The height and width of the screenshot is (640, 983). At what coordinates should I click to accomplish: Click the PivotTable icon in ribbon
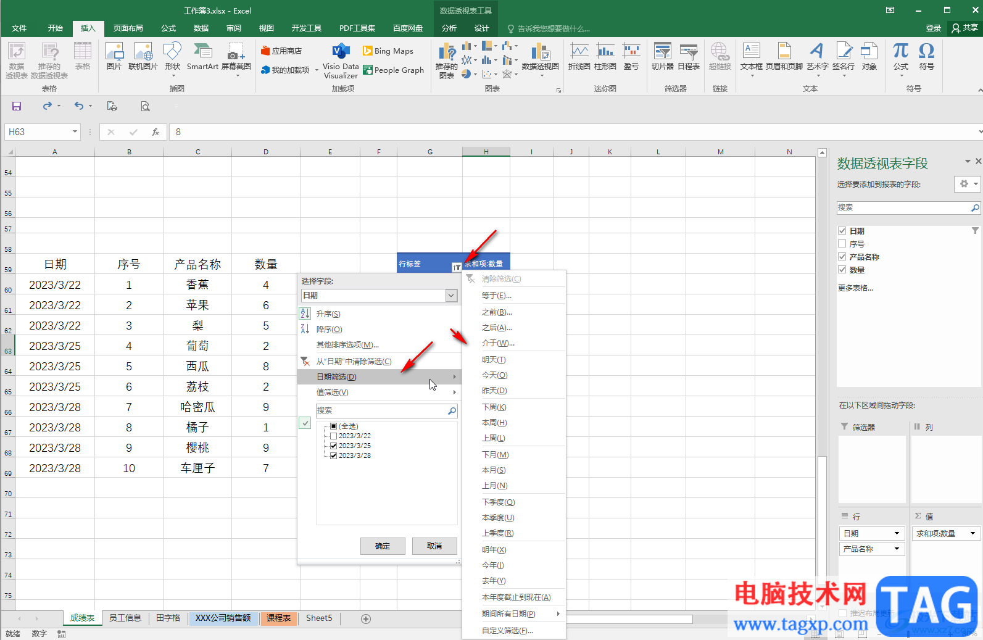[x=17, y=60]
